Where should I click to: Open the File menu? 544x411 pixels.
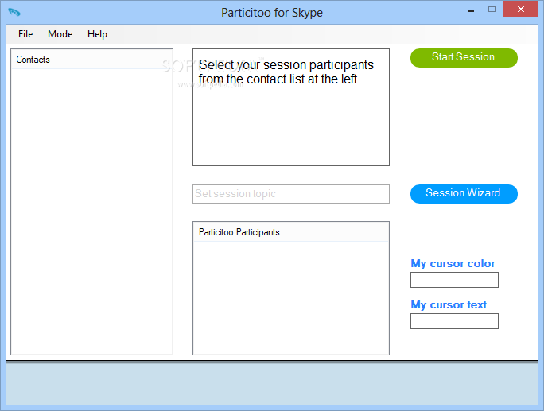(25, 34)
